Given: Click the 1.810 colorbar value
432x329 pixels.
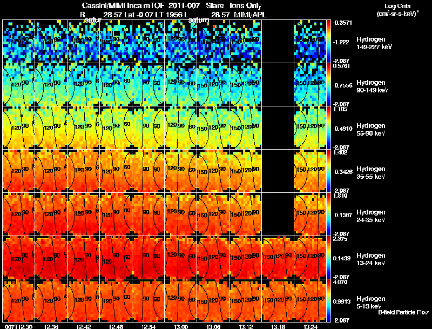Looking at the screenshot, I should pyautogui.click(x=340, y=196).
